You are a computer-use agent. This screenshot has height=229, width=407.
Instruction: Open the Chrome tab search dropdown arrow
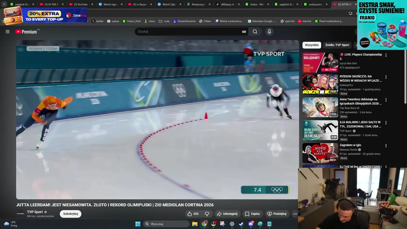[4, 4]
